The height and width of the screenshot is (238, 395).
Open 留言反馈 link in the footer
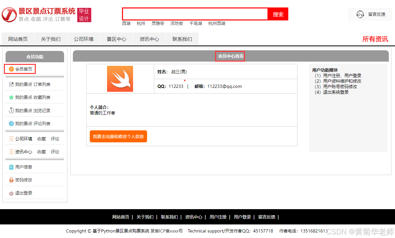tap(267, 217)
